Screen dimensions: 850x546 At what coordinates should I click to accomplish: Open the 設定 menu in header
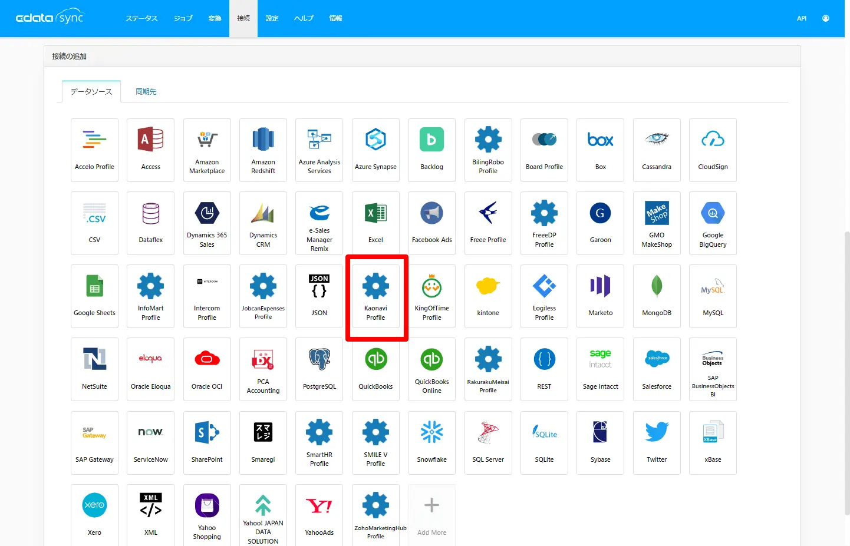coord(272,18)
